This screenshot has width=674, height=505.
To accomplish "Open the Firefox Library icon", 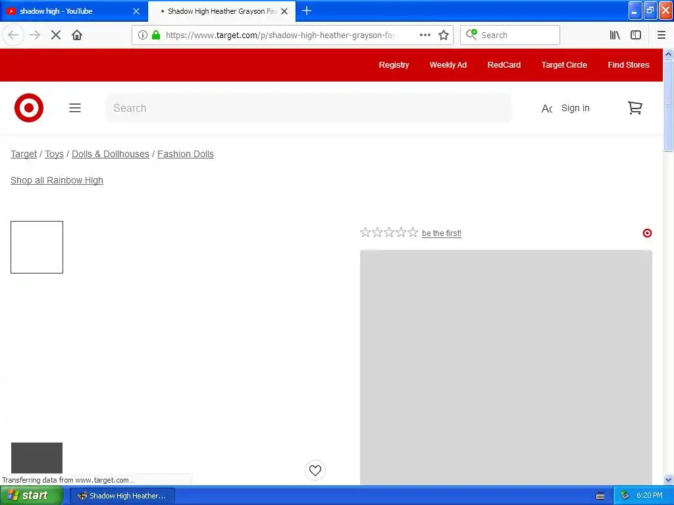I will (615, 36).
